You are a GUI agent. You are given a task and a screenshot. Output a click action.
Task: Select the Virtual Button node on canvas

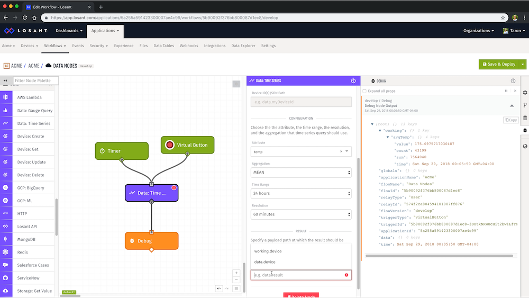point(188,145)
